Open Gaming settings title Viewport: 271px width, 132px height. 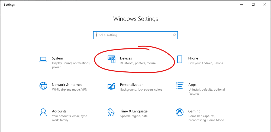click(194, 111)
